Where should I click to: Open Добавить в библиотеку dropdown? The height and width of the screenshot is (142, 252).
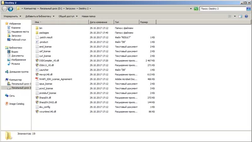pos(40,16)
